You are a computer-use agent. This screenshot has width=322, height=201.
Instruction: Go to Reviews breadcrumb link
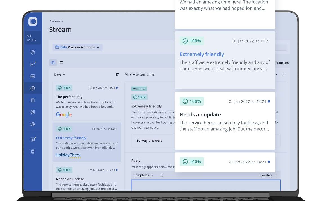(55, 21)
